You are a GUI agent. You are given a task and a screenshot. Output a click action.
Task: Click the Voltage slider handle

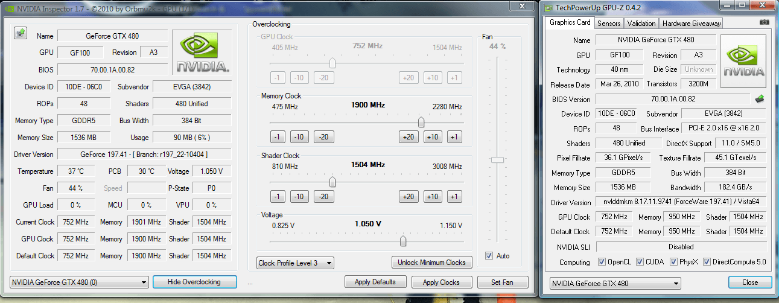403,241
